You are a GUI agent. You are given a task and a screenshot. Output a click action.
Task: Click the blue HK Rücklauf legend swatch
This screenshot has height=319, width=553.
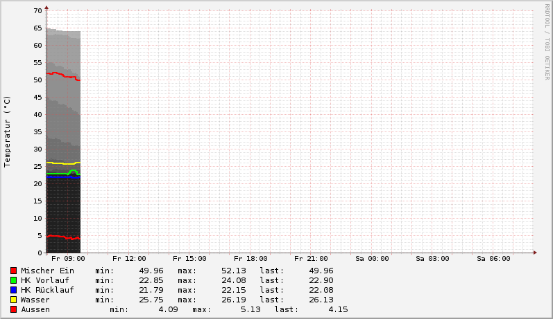click(x=13, y=290)
